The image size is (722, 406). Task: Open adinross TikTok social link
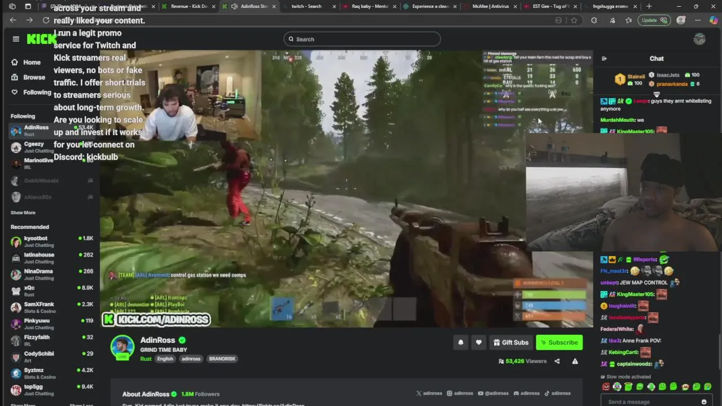point(557,393)
